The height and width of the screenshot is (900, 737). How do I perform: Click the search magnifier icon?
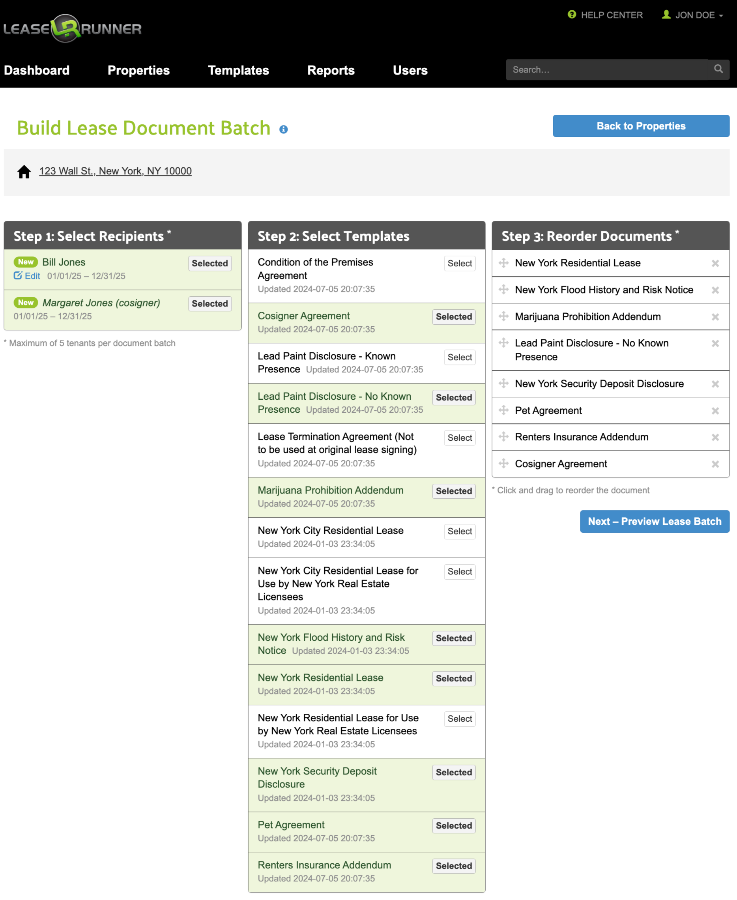coord(718,69)
